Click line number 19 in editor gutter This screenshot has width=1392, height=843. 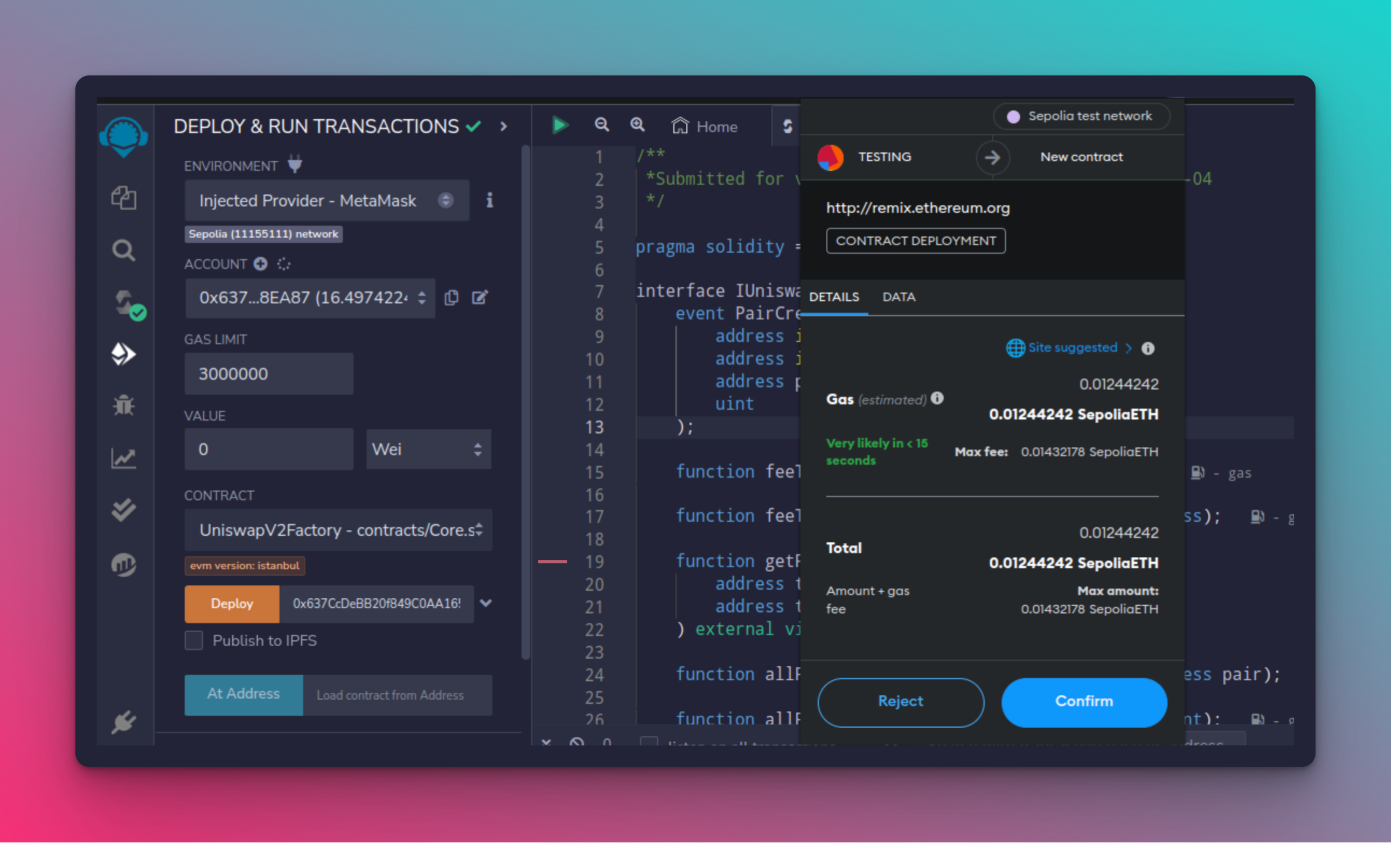point(595,562)
